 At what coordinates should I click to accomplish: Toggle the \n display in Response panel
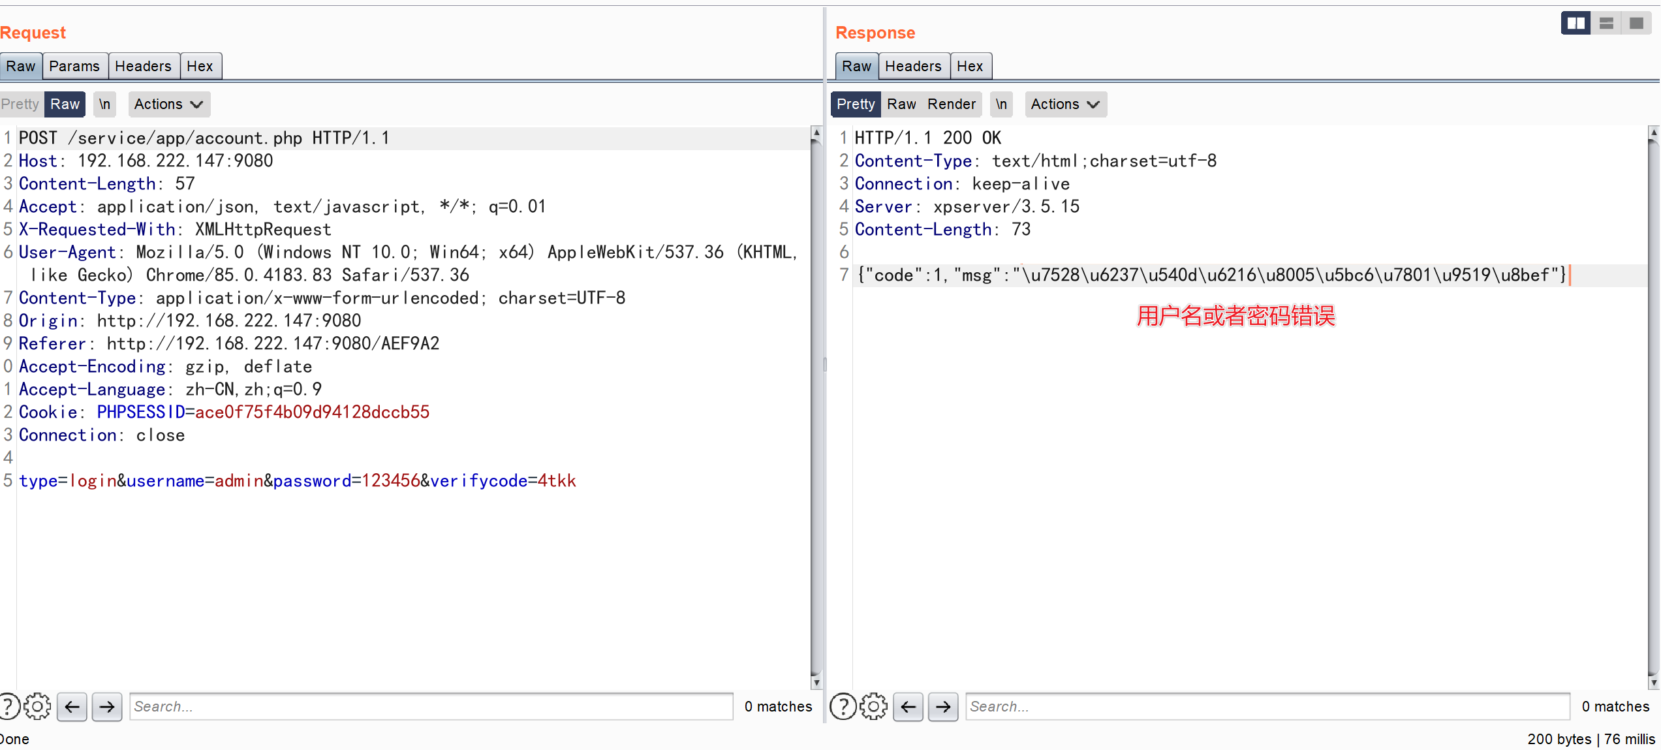pyautogui.click(x=1000, y=104)
